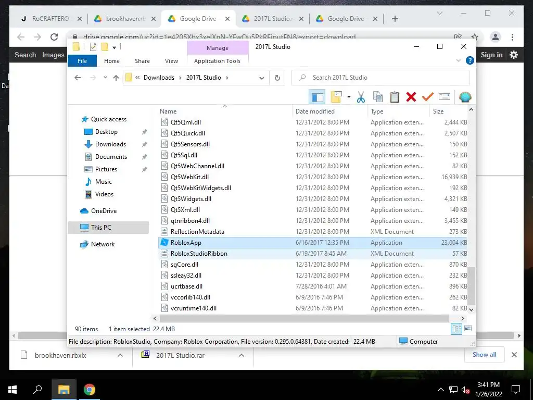Click the Copy icon in toolbar
Screen dimensions: 533x400
(378, 97)
